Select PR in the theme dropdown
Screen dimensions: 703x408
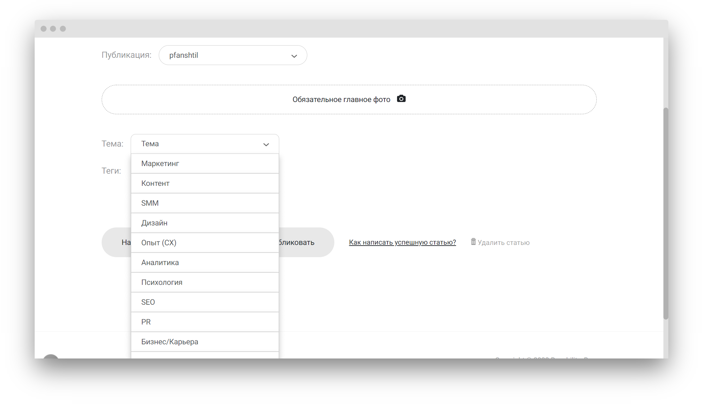(205, 322)
